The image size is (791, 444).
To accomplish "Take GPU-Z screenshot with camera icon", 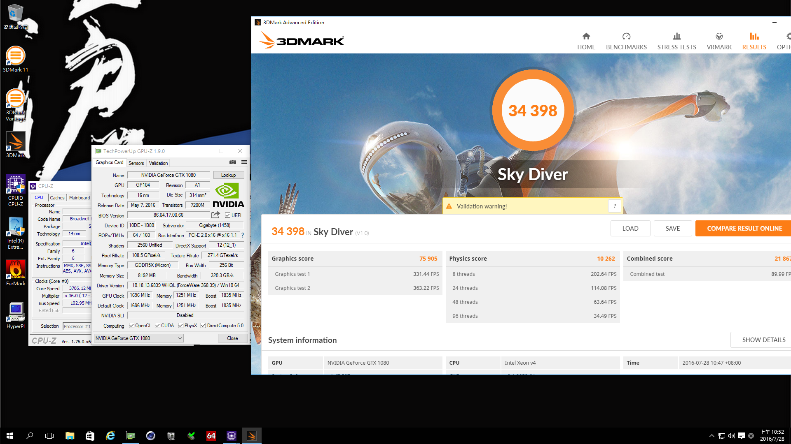I will pos(233,162).
